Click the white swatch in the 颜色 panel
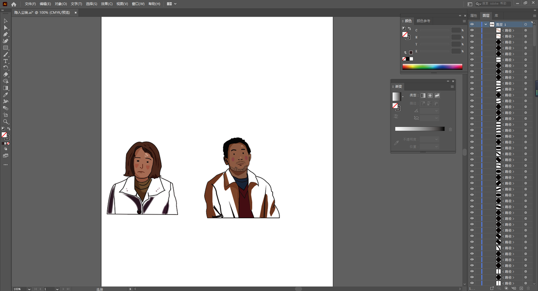 click(x=411, y=59)
